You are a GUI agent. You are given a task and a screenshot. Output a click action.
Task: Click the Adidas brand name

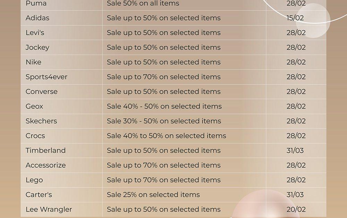(x=37, y=18)
